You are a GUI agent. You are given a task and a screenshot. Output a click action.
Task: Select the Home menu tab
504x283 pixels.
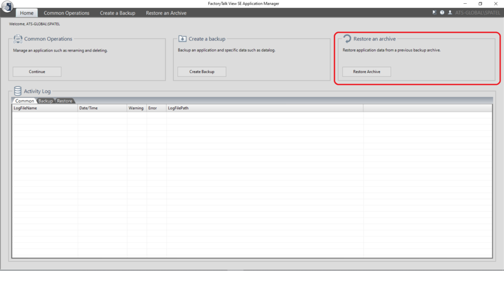(26, 13)
